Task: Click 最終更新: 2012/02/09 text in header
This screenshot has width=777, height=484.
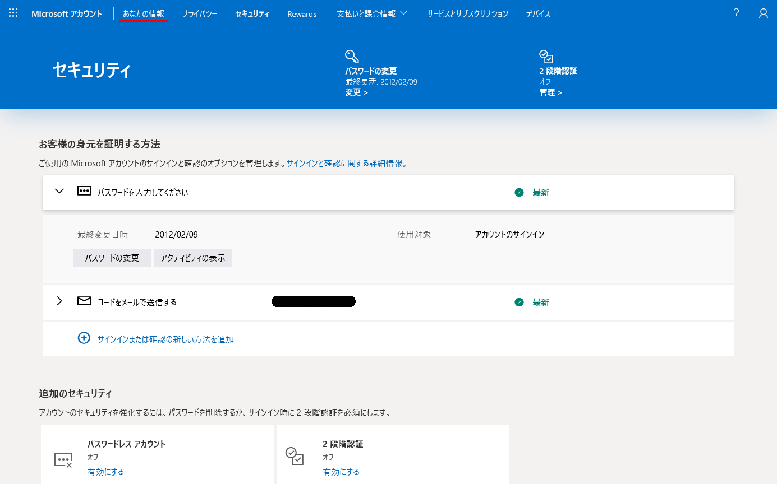Action: pyautogui.click(x=381, y=82)
